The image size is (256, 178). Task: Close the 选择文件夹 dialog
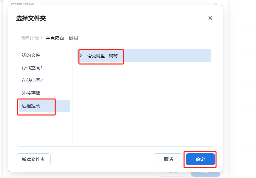[210, 18]
